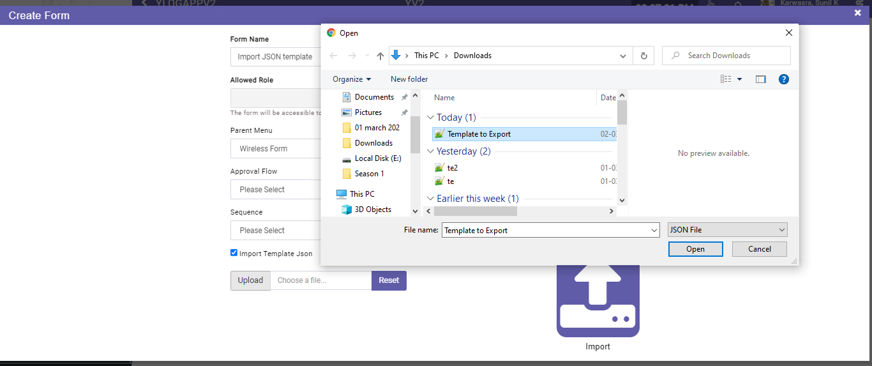Click the blue download arrow address icon

pos(396,56)
